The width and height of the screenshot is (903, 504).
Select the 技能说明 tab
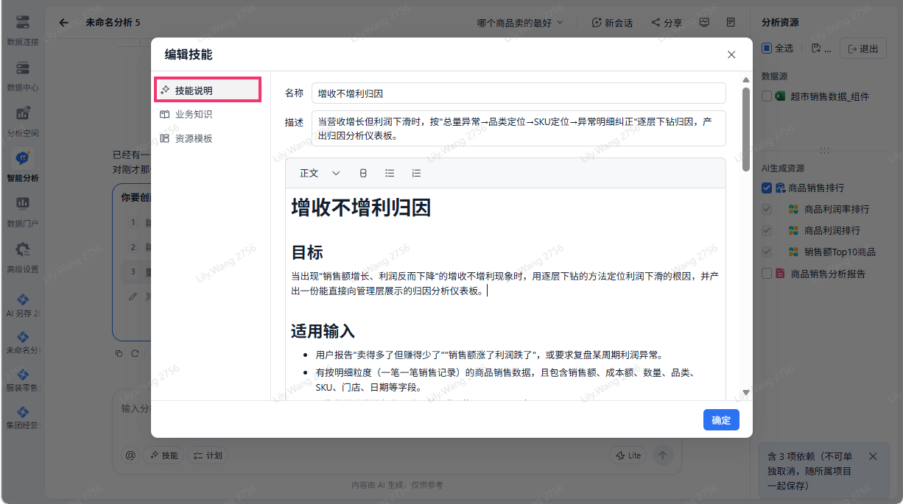click(x=208, y=90)
